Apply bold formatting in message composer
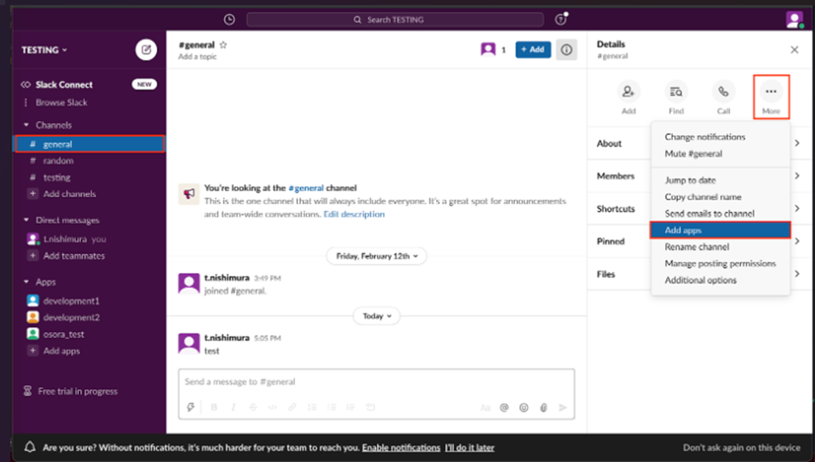This screenshot has width=815, height=462. (214, 407)
